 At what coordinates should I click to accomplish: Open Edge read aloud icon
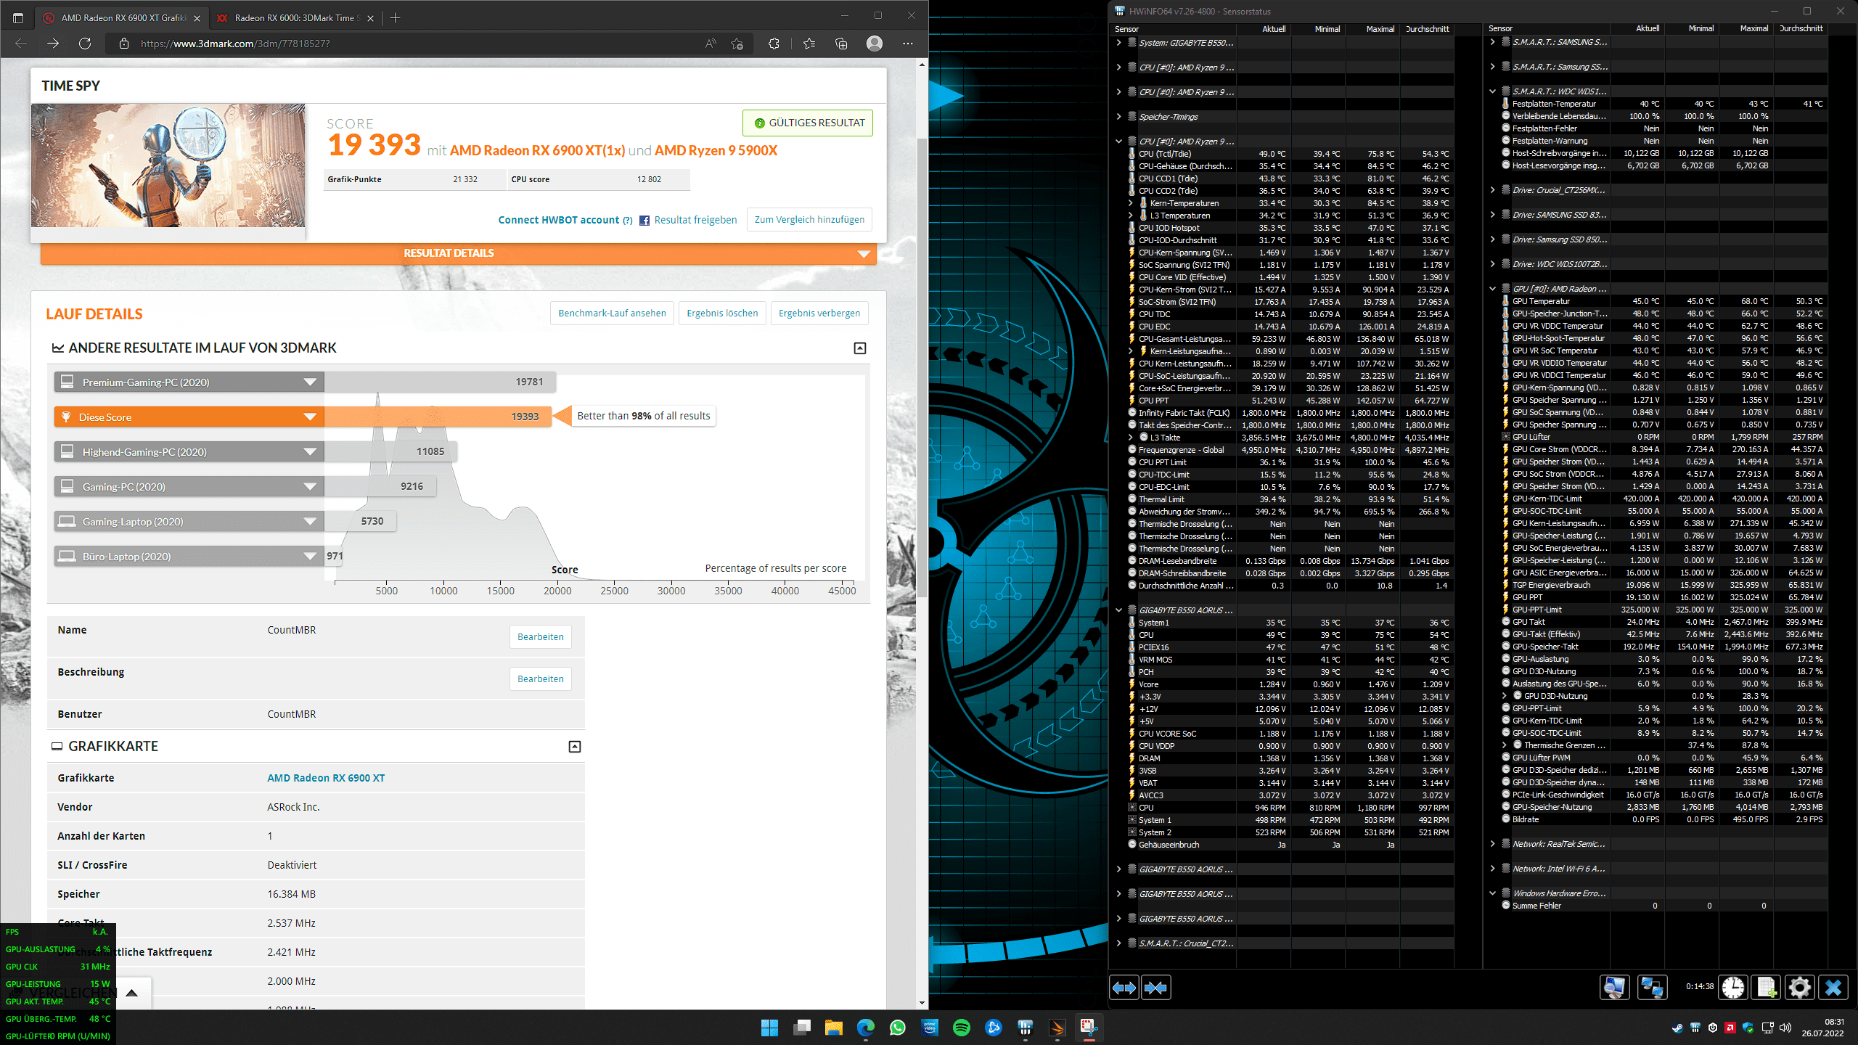(711, 44)
